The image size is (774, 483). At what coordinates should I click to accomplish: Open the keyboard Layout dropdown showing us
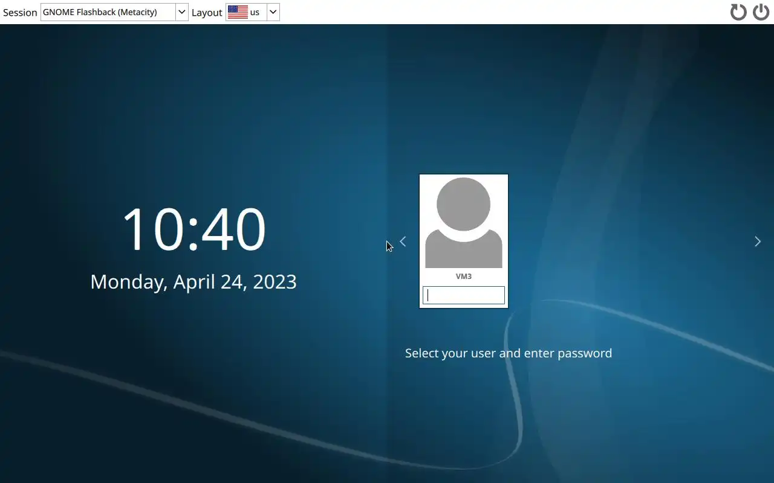tap(253, 12)
